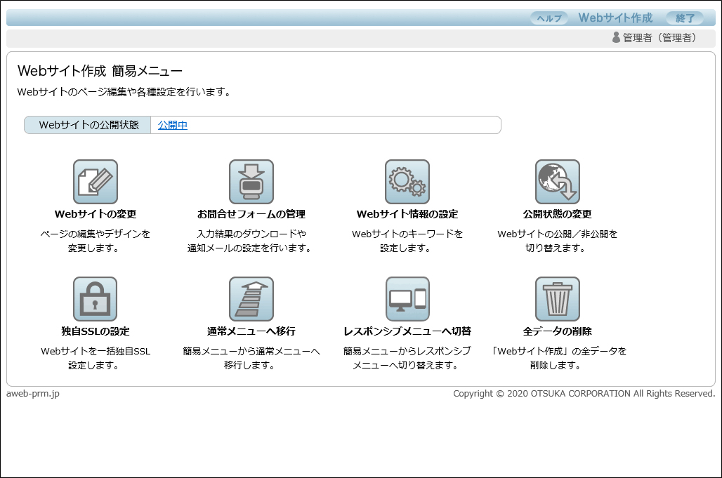Select the Webサイト情報の設定 text label
The height and width of the screenshot is (478, 722).
point(407,214)
